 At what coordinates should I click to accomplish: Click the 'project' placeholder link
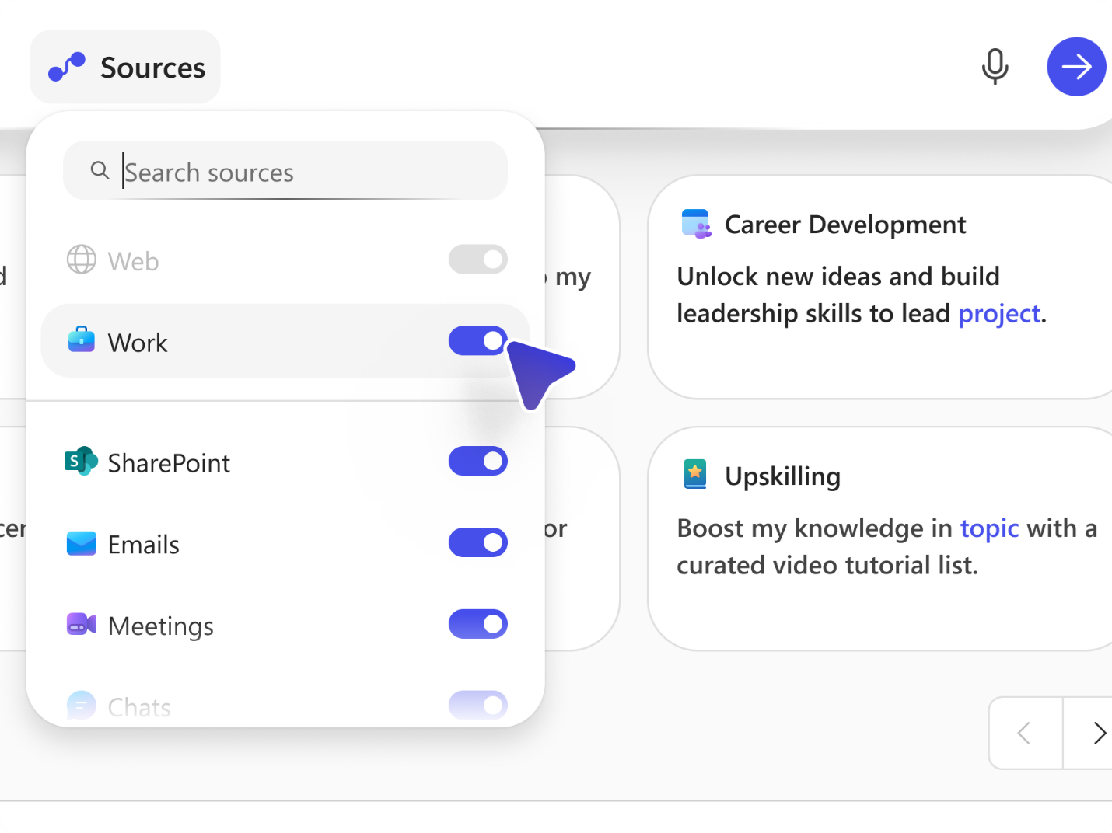(x=998, y=314)
